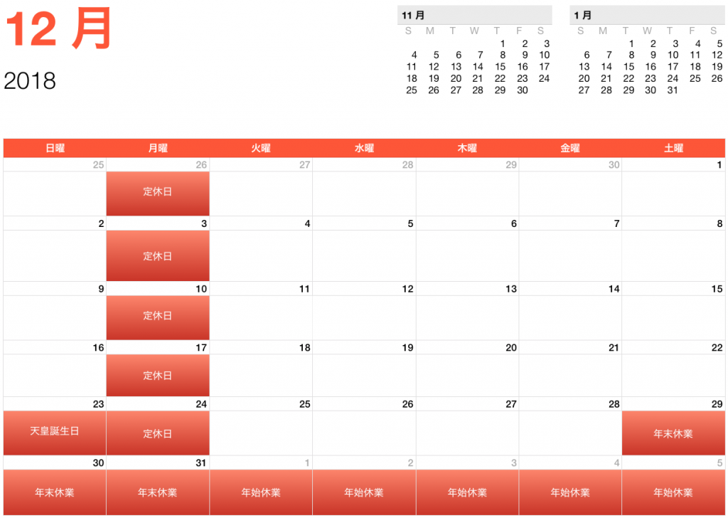
Task: Open the 年末休業 event on Saturday December 29
Action: (x=673, y=433)
